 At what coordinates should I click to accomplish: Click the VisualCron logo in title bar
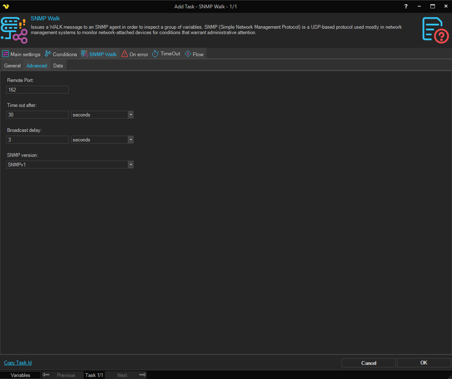pos(6,6)
